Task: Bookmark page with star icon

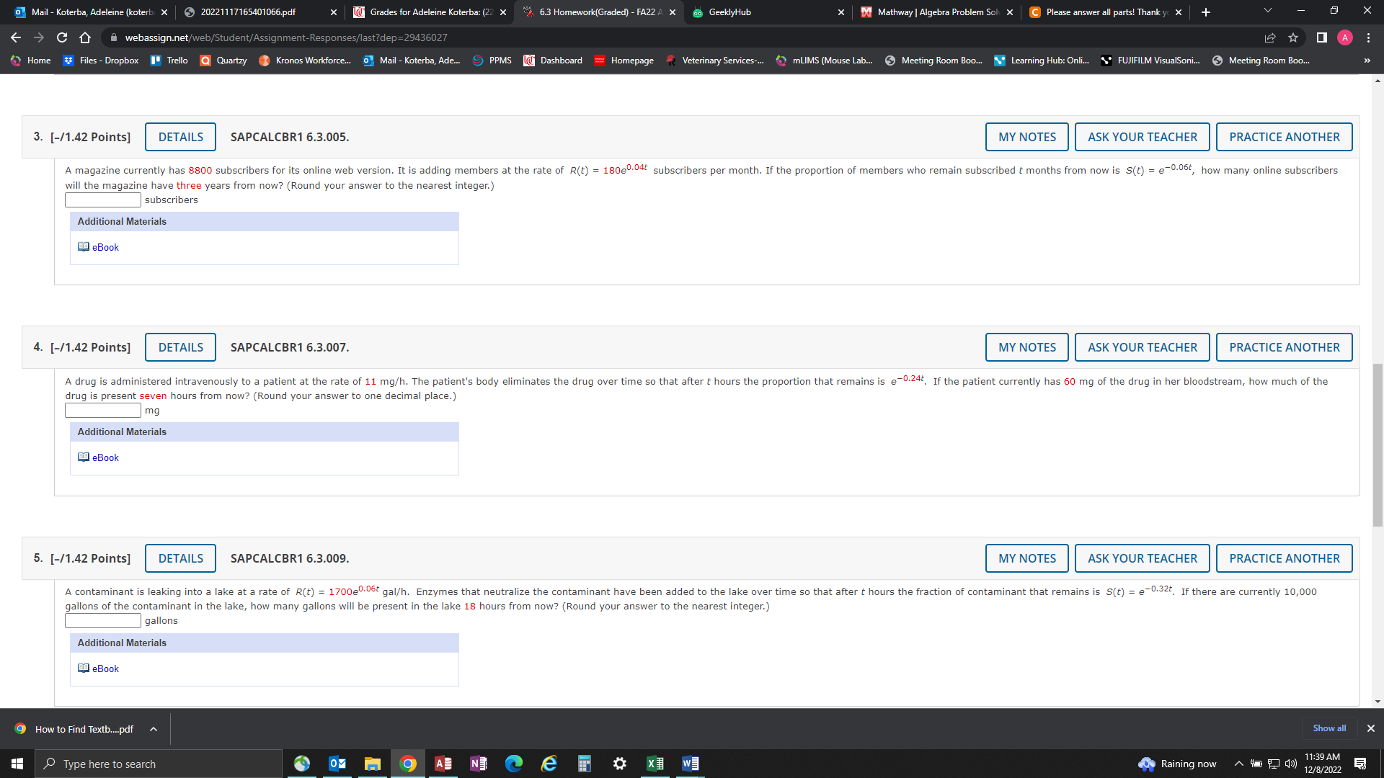Action: 1293,37
